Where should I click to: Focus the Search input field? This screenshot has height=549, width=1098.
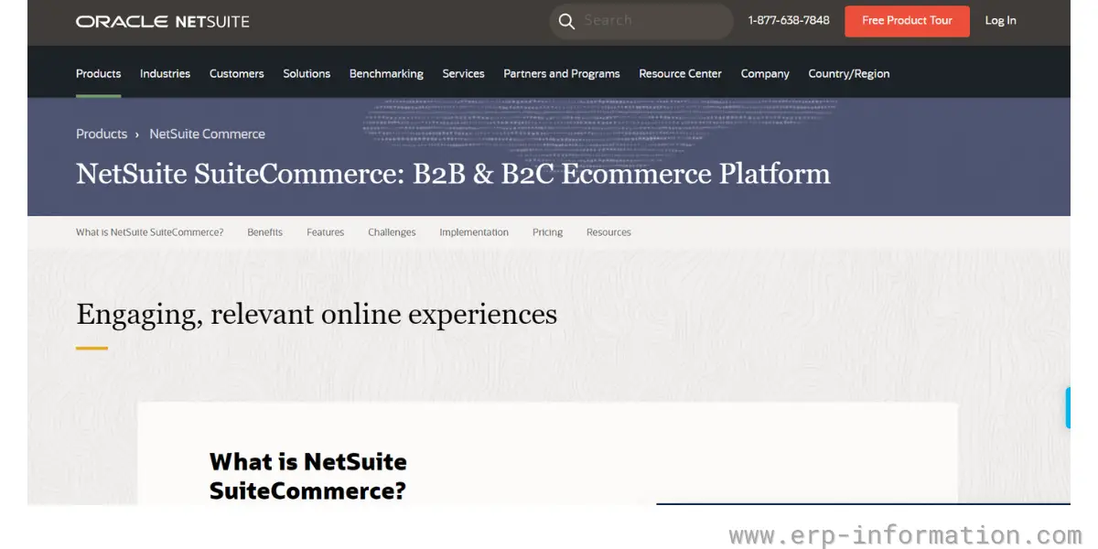click(640, 21)
